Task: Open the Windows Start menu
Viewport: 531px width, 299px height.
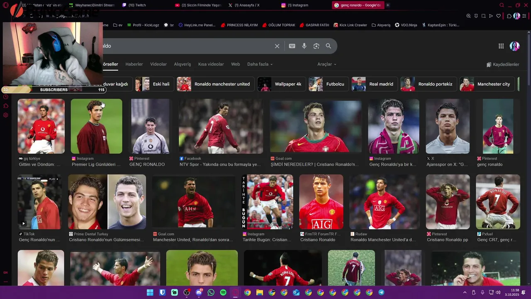Action: pos(150,292)
